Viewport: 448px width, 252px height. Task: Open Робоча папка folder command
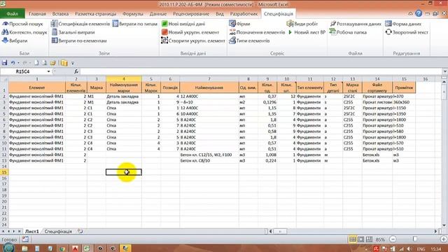click(348, 32)
